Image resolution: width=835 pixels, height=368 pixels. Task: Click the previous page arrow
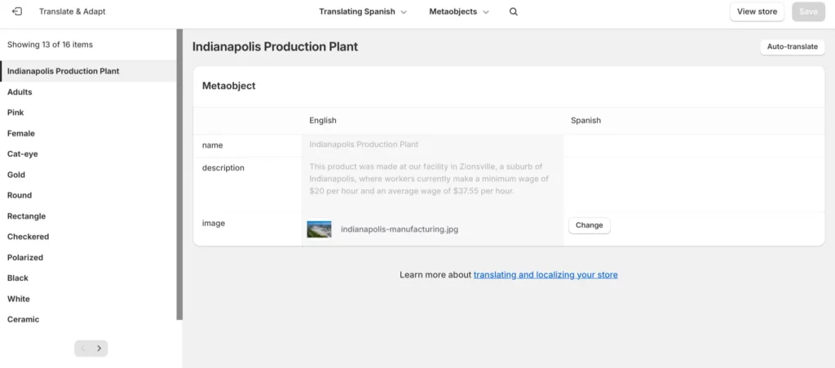coord(82,348)
